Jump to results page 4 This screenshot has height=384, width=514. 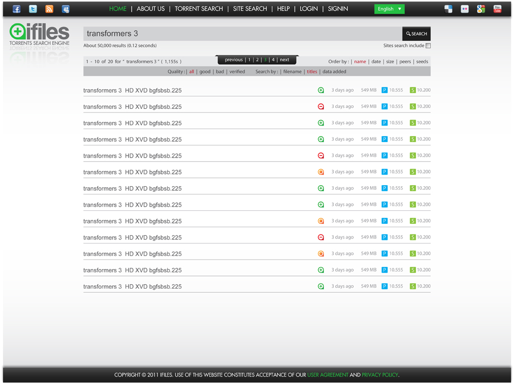(273, 60)
